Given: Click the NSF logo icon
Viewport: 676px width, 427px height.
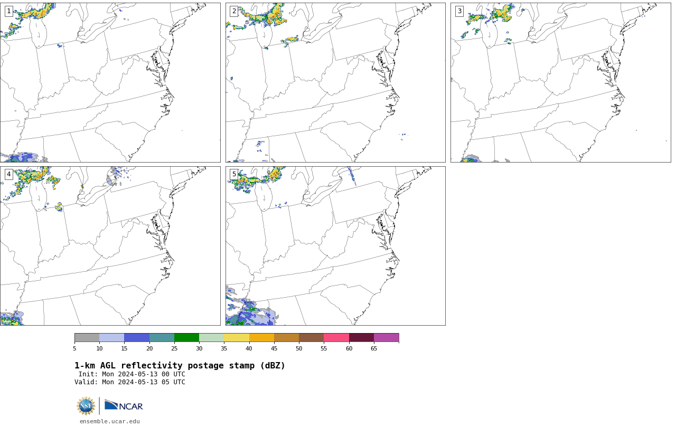Looking at the screenshot, I should [86, 406].
